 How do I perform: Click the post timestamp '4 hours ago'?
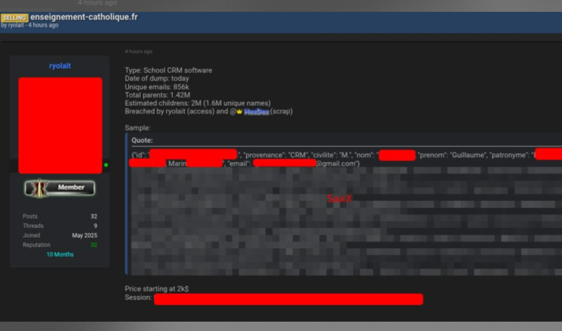click(x=138, y=52)
